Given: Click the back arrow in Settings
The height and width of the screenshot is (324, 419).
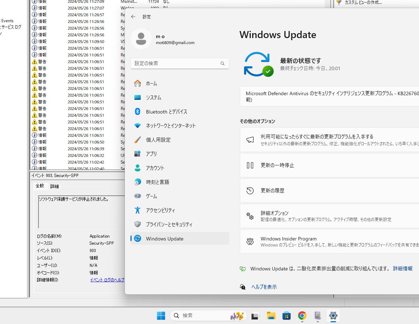Looking at the screenshot, I should click(133, 17).
